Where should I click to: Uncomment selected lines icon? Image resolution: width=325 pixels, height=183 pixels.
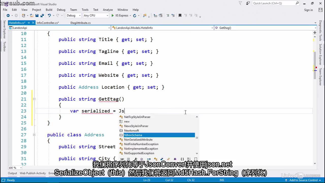click(173, 16)
